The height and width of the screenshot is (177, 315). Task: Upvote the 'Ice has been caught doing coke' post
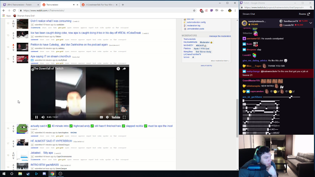click(x=13, y=33)
